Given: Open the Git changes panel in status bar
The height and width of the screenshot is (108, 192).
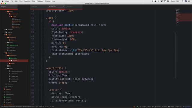Looking at the screenshot, I should coord(178,107).
